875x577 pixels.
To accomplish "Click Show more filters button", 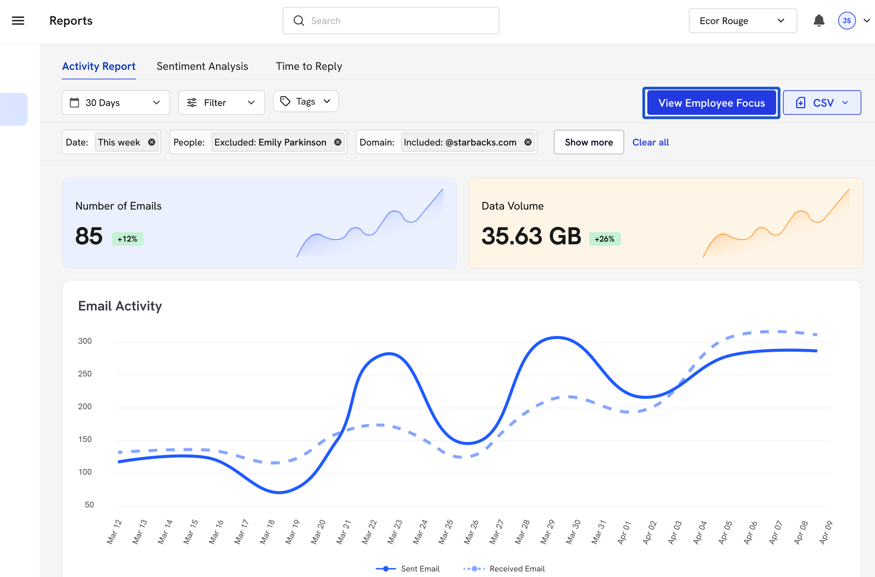I will [x=588, y=142].
